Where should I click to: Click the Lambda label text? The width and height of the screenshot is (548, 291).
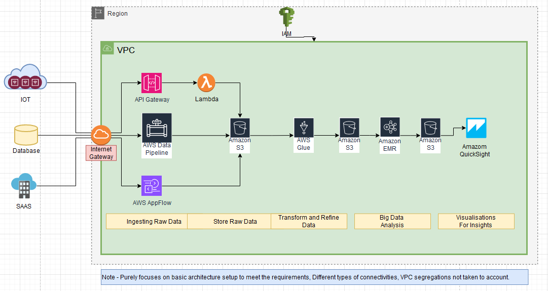pos(206,99)
